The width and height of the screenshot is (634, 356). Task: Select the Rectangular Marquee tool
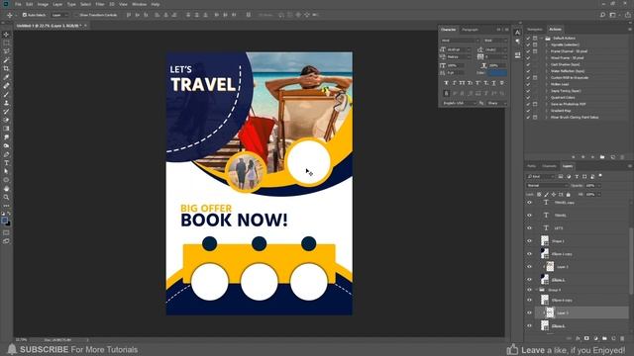(6, 44)
